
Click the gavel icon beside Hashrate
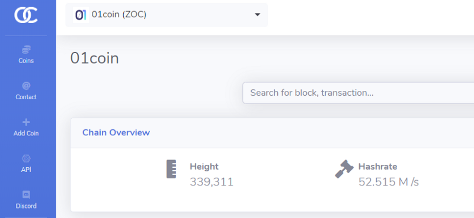[344, 169]
